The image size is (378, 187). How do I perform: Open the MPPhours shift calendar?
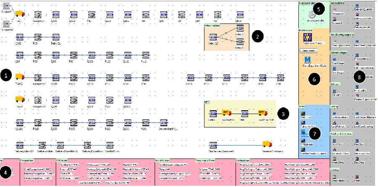tap(303, 114)
